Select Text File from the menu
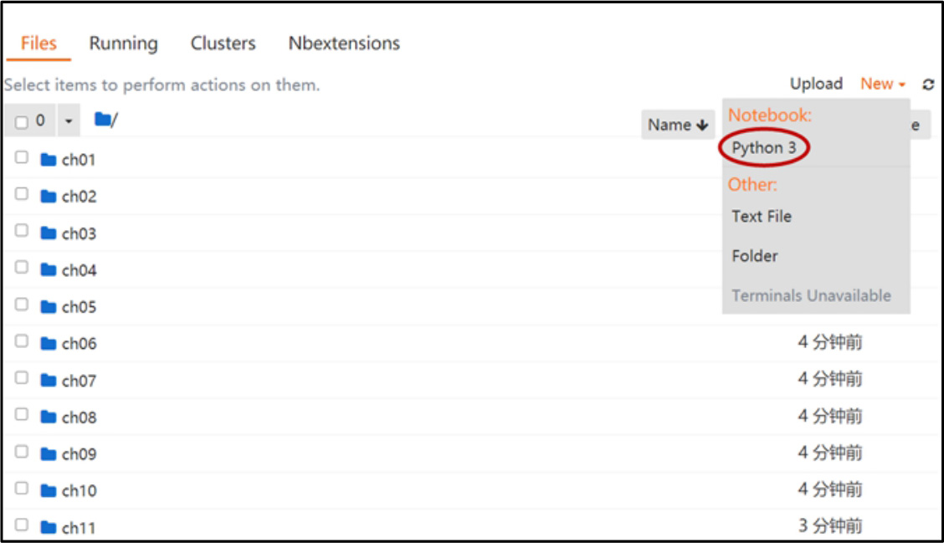Viewport: 944px width, 543px height. [x=761, y=216]
